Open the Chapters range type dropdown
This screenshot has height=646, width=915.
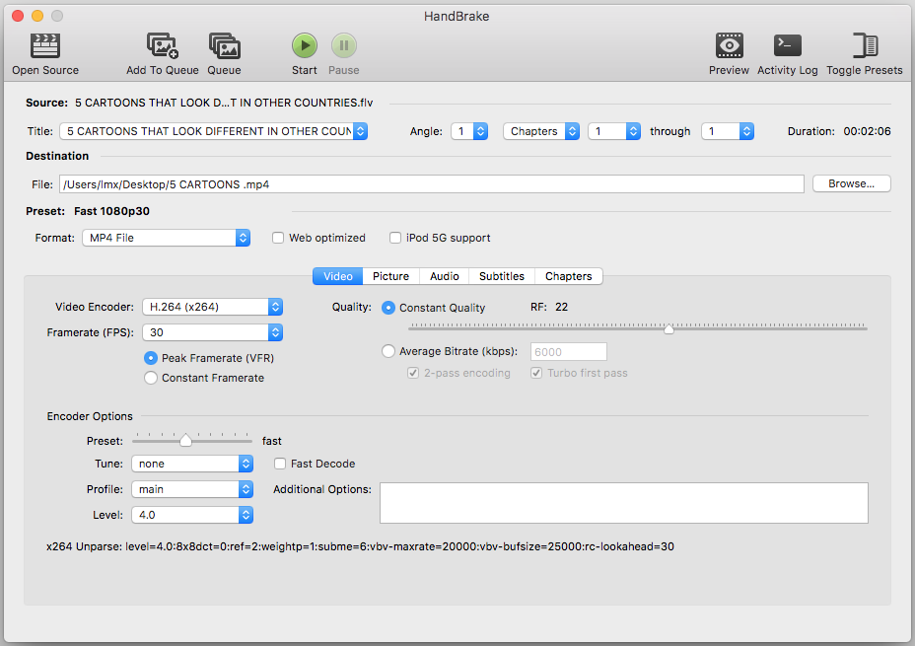tap(541, 131)
